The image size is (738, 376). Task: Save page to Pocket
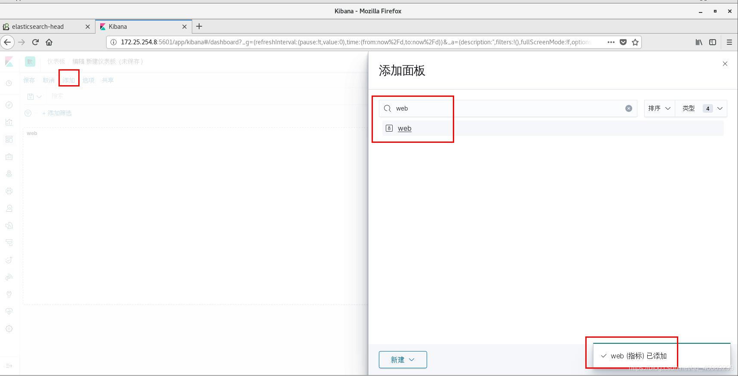[x=623, y=42]
